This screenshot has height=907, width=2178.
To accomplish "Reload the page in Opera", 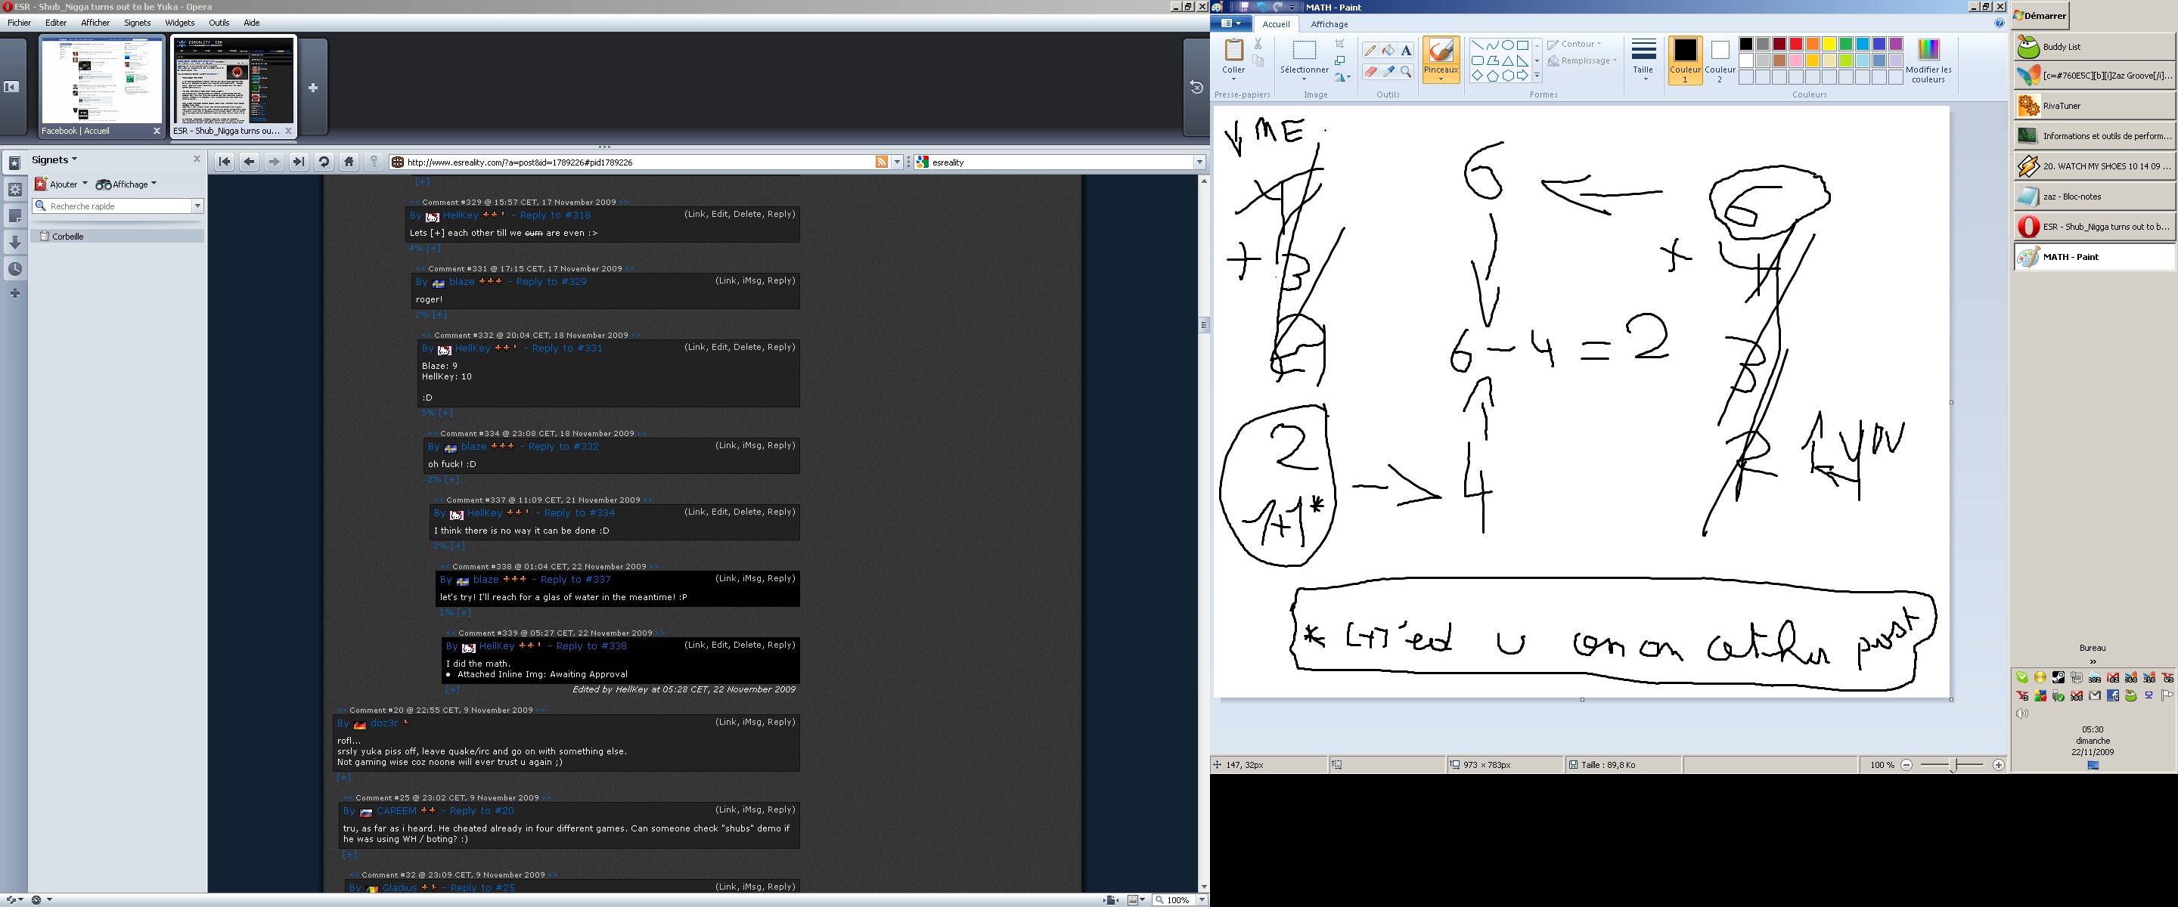I will (x=323, y=163).
